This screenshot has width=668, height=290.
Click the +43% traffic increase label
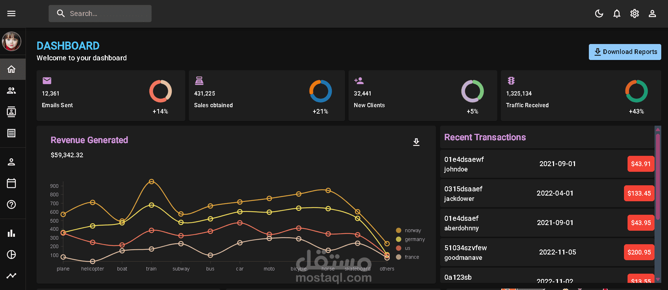click(636, 111)
